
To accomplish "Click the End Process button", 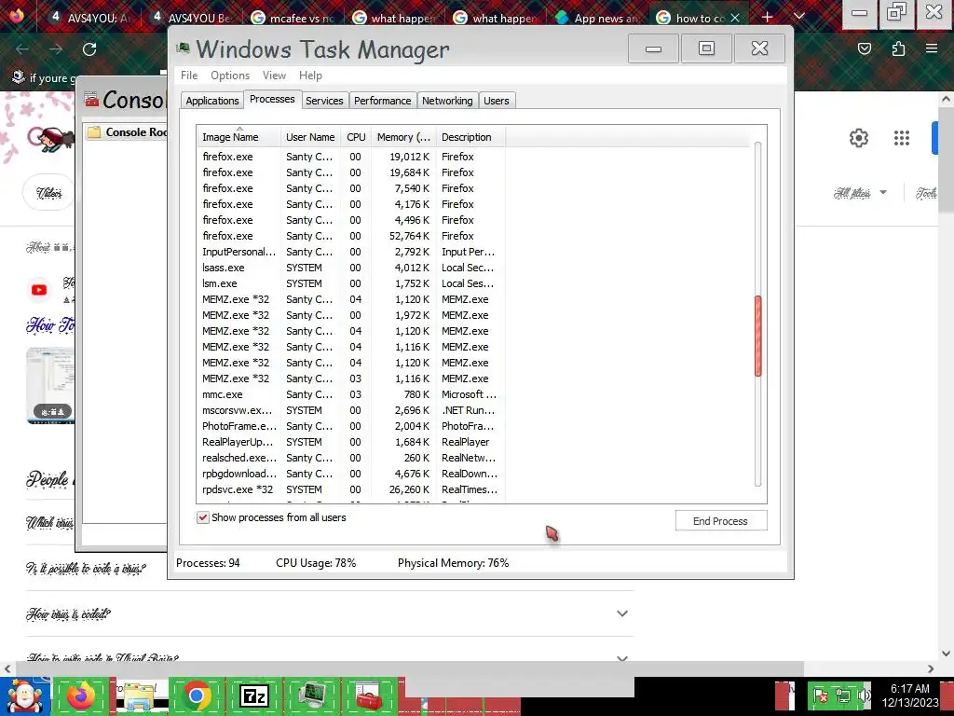I will tap(720, 521).
